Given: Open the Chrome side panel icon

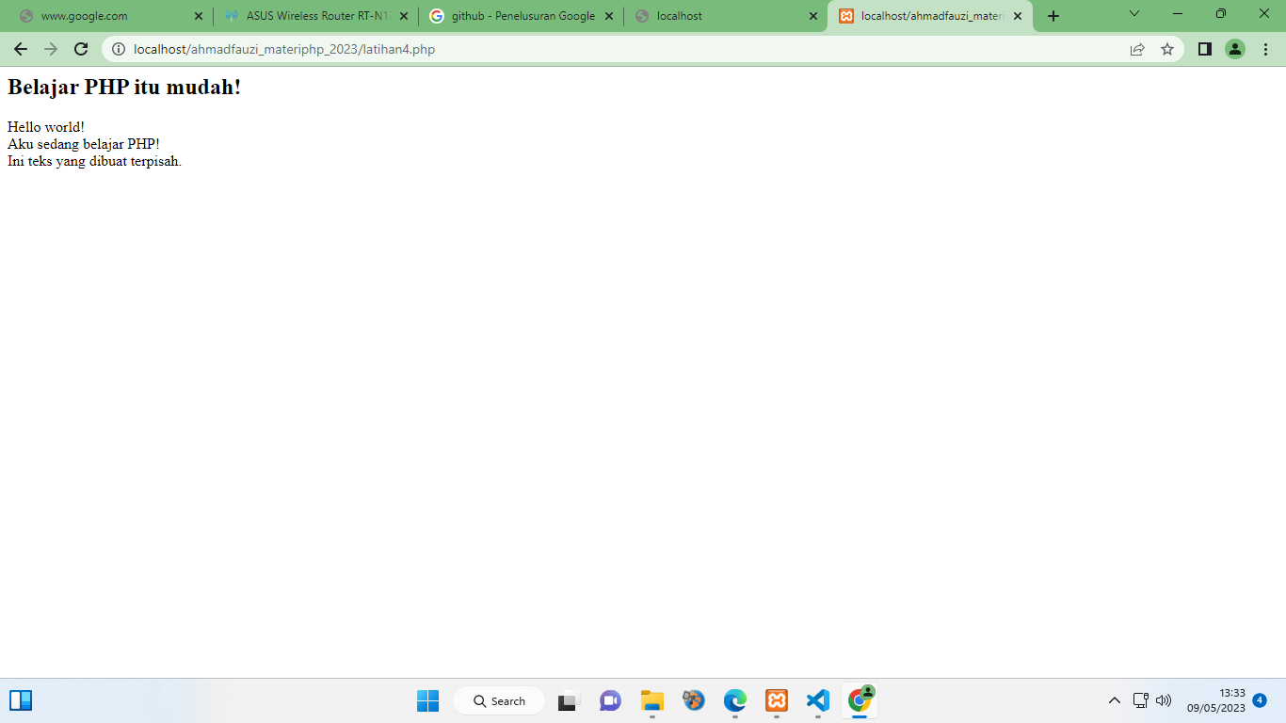Looking at the screenshot, I should [x=1204, y=49].
